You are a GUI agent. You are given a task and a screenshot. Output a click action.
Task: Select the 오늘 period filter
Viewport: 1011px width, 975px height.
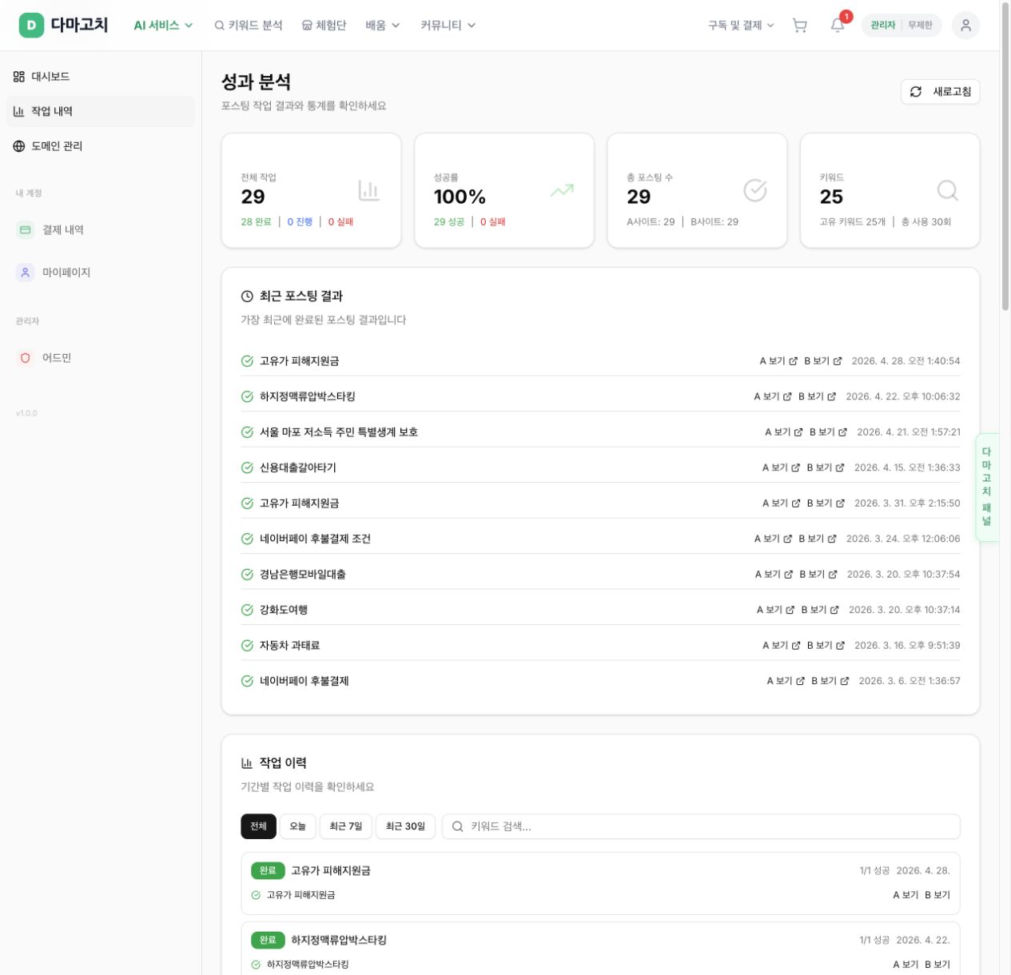tap(298, 826)
